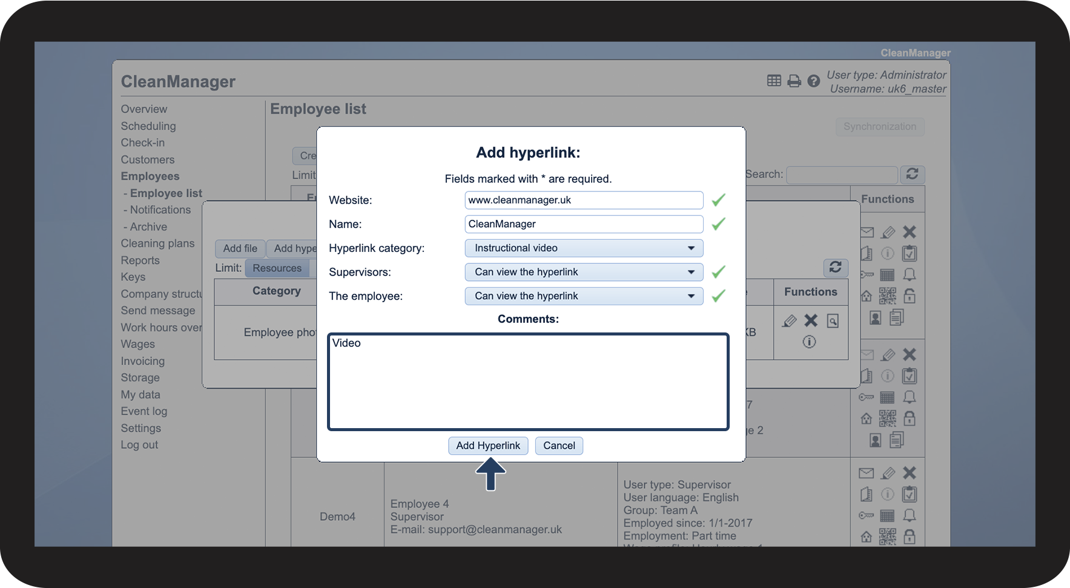Screen dimensions: 1070x588
Task: Click the calendar grid icon in the Demo4 row
Action: tap(887, 516)
